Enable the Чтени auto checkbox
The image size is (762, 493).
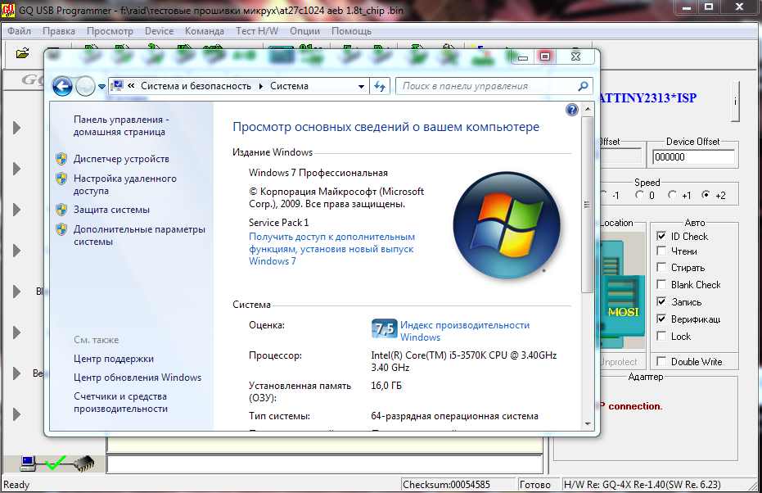click(x=661, y=251)
